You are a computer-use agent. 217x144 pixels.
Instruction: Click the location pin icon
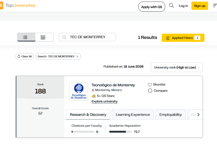(x=93, y=90)
